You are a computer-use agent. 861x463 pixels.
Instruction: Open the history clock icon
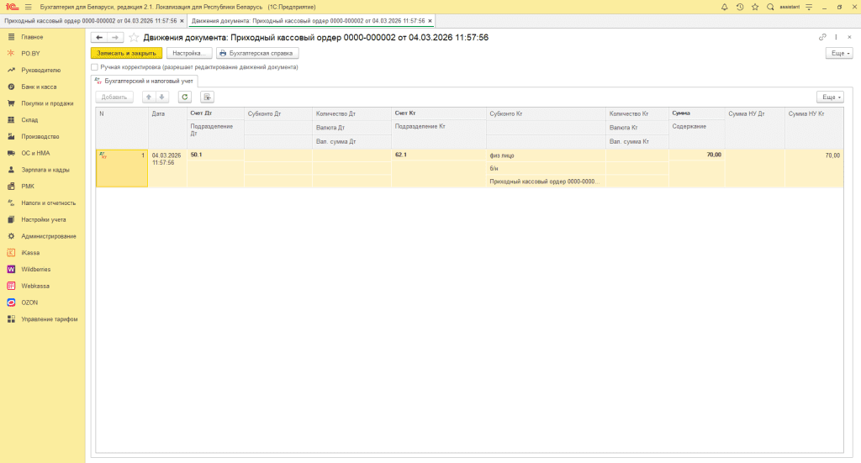(739, 7)
